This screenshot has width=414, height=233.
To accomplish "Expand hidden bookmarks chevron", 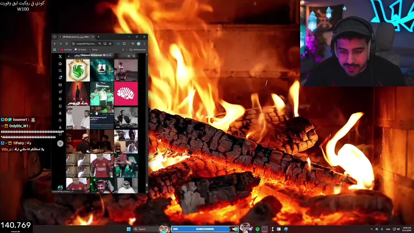I will (123, 50).
